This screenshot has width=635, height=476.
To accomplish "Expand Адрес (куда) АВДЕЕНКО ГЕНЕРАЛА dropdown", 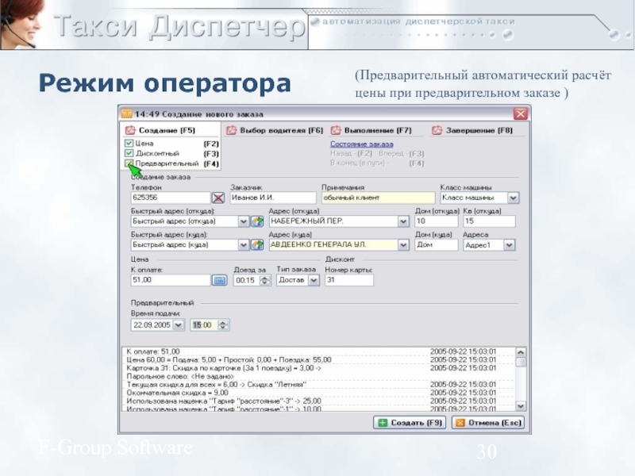I will coord(403,245).
